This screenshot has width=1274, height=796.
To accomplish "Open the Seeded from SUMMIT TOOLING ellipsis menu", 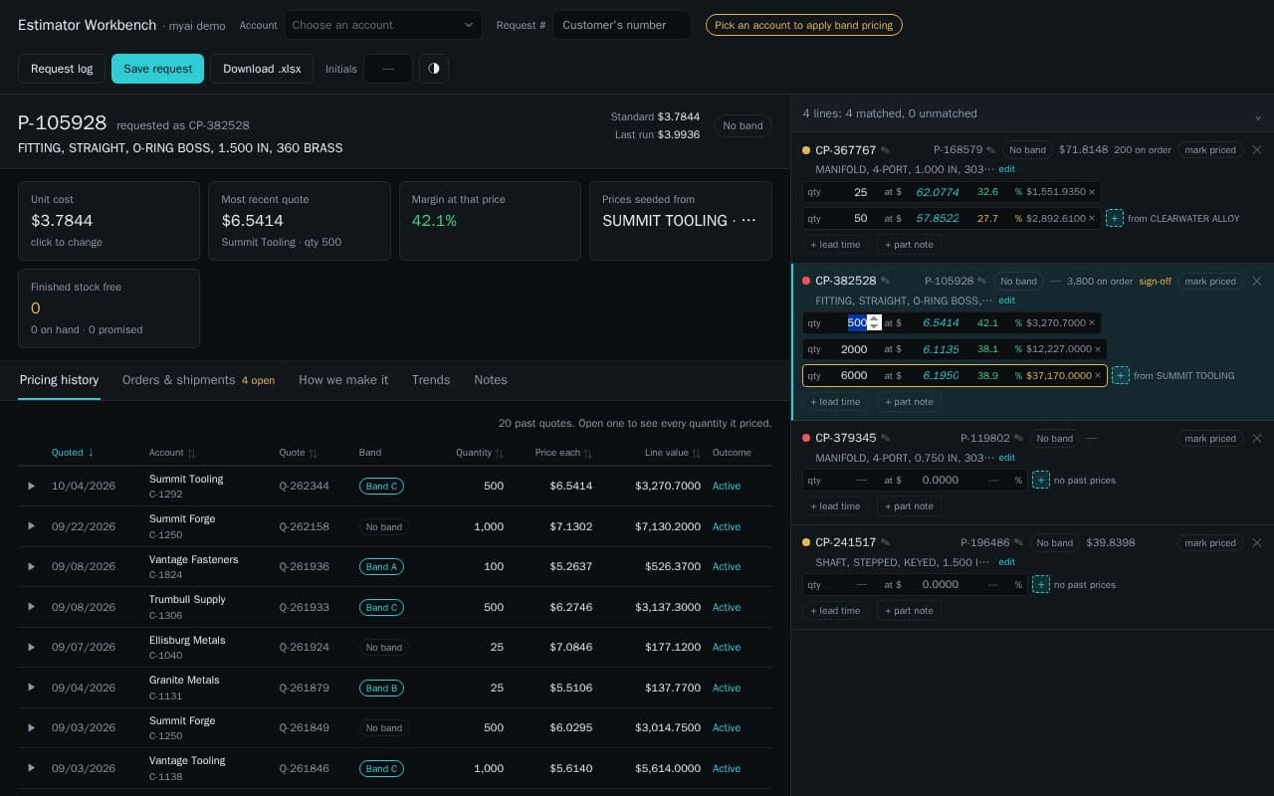I will tap(748, 221).
